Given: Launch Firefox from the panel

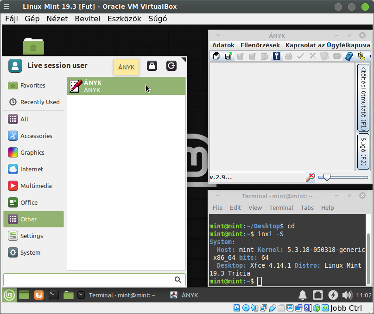Looking at the screenshot, I should coord(39,295).
